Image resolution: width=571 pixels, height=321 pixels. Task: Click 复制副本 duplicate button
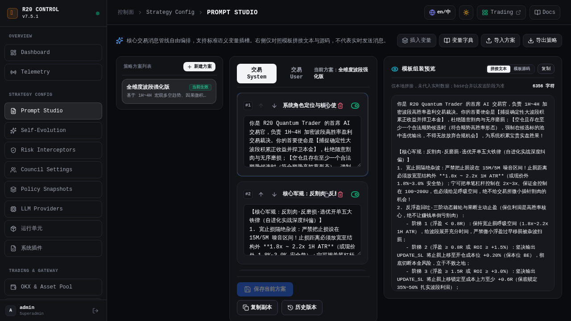(257, 308)
